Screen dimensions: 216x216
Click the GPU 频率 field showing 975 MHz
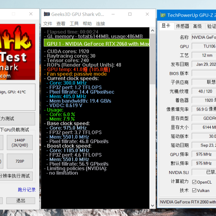coord(204,154)
